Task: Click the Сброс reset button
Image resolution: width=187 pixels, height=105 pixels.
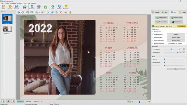Action: tap(176, 69)
